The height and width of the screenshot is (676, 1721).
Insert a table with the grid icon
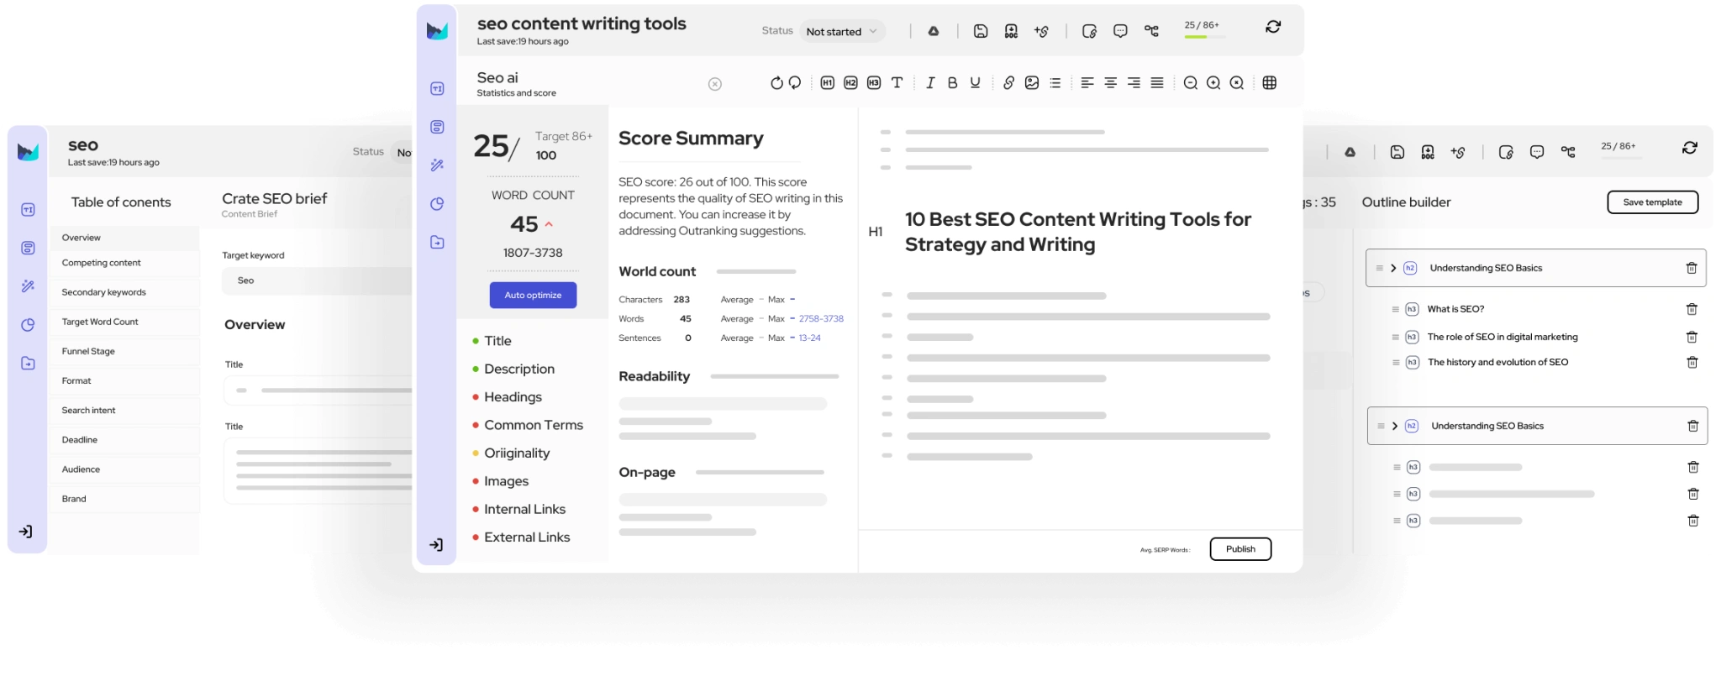pyautogui.click(x=1270, y=82)
